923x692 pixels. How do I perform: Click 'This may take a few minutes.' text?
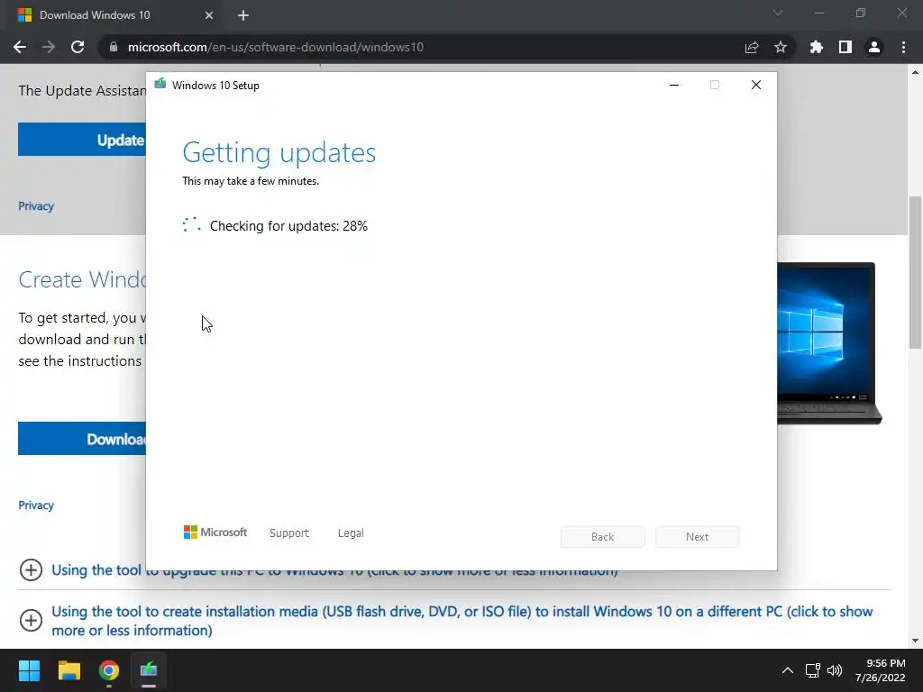pos(251,181)
